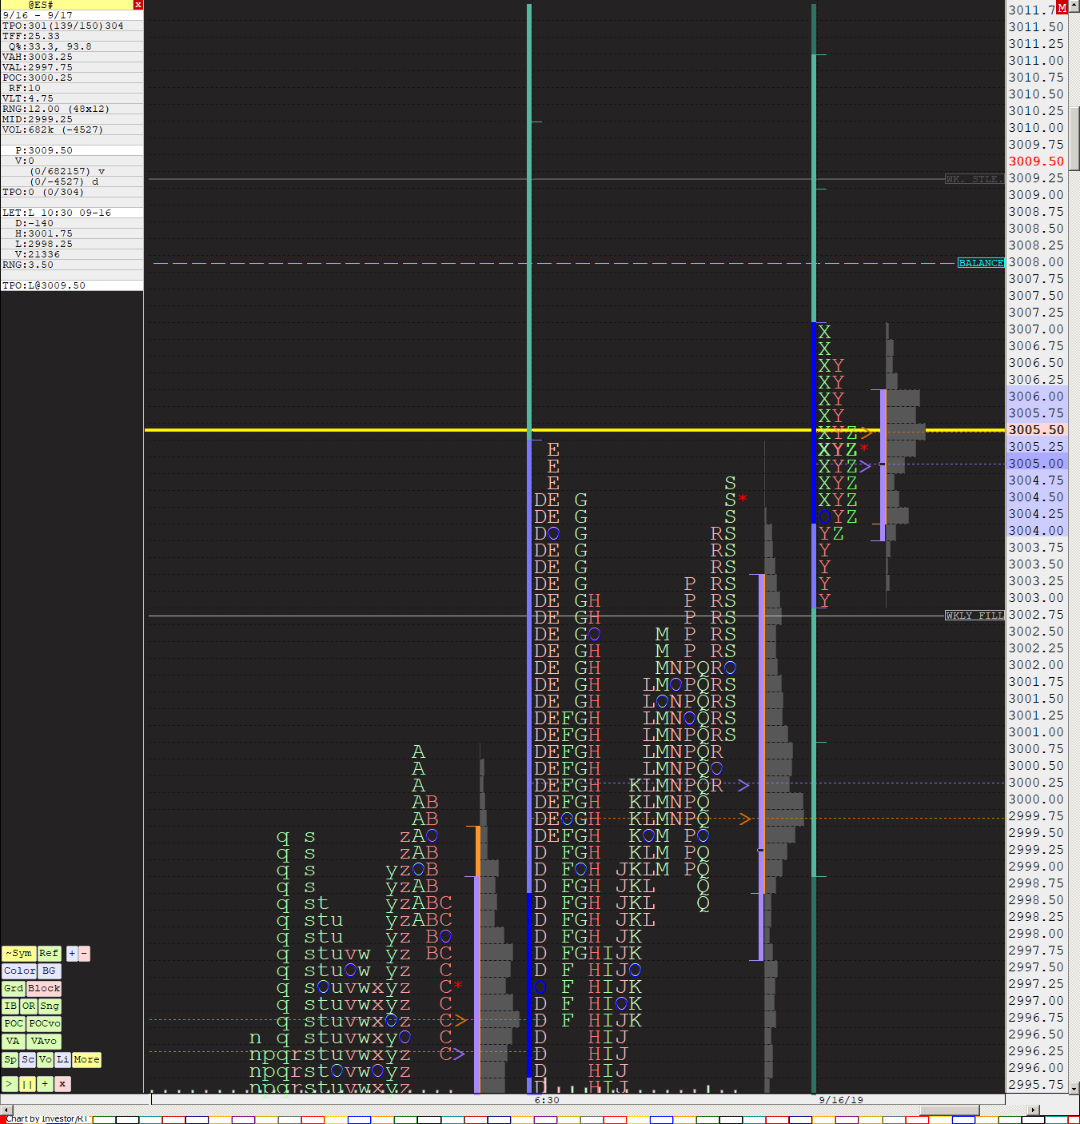Close the @ES# info panel
Image resolution: width=1080 pixels, height=1124 pixels.
click(138, 5)
